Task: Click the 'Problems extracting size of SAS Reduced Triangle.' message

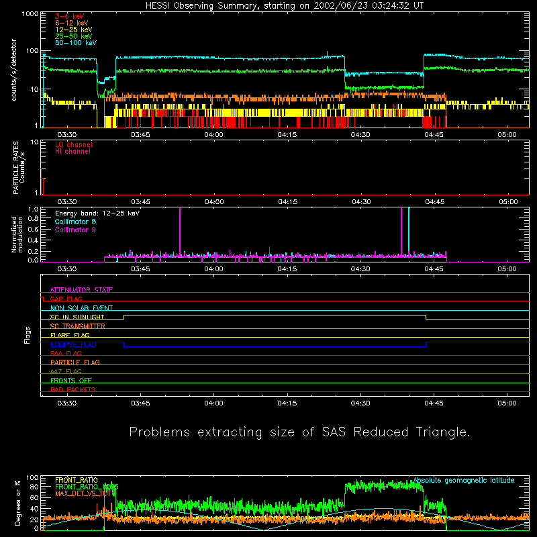Action: [299, 432]
